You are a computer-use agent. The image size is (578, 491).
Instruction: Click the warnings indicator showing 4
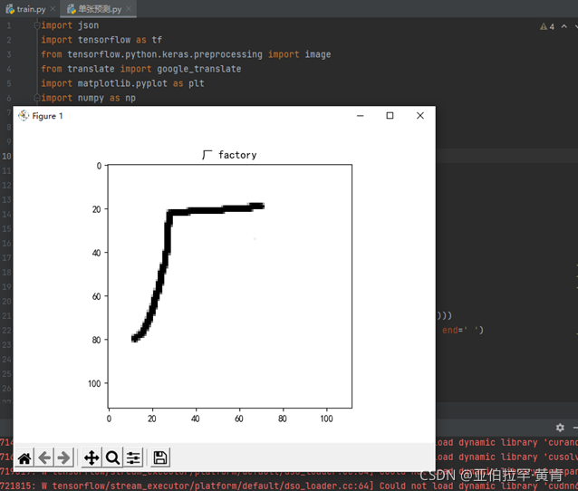tap(547, 26)
